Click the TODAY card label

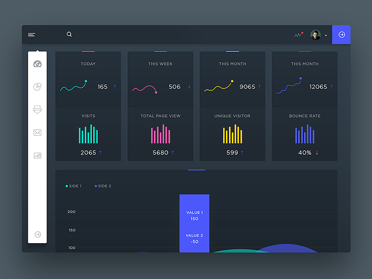point(88,64)
